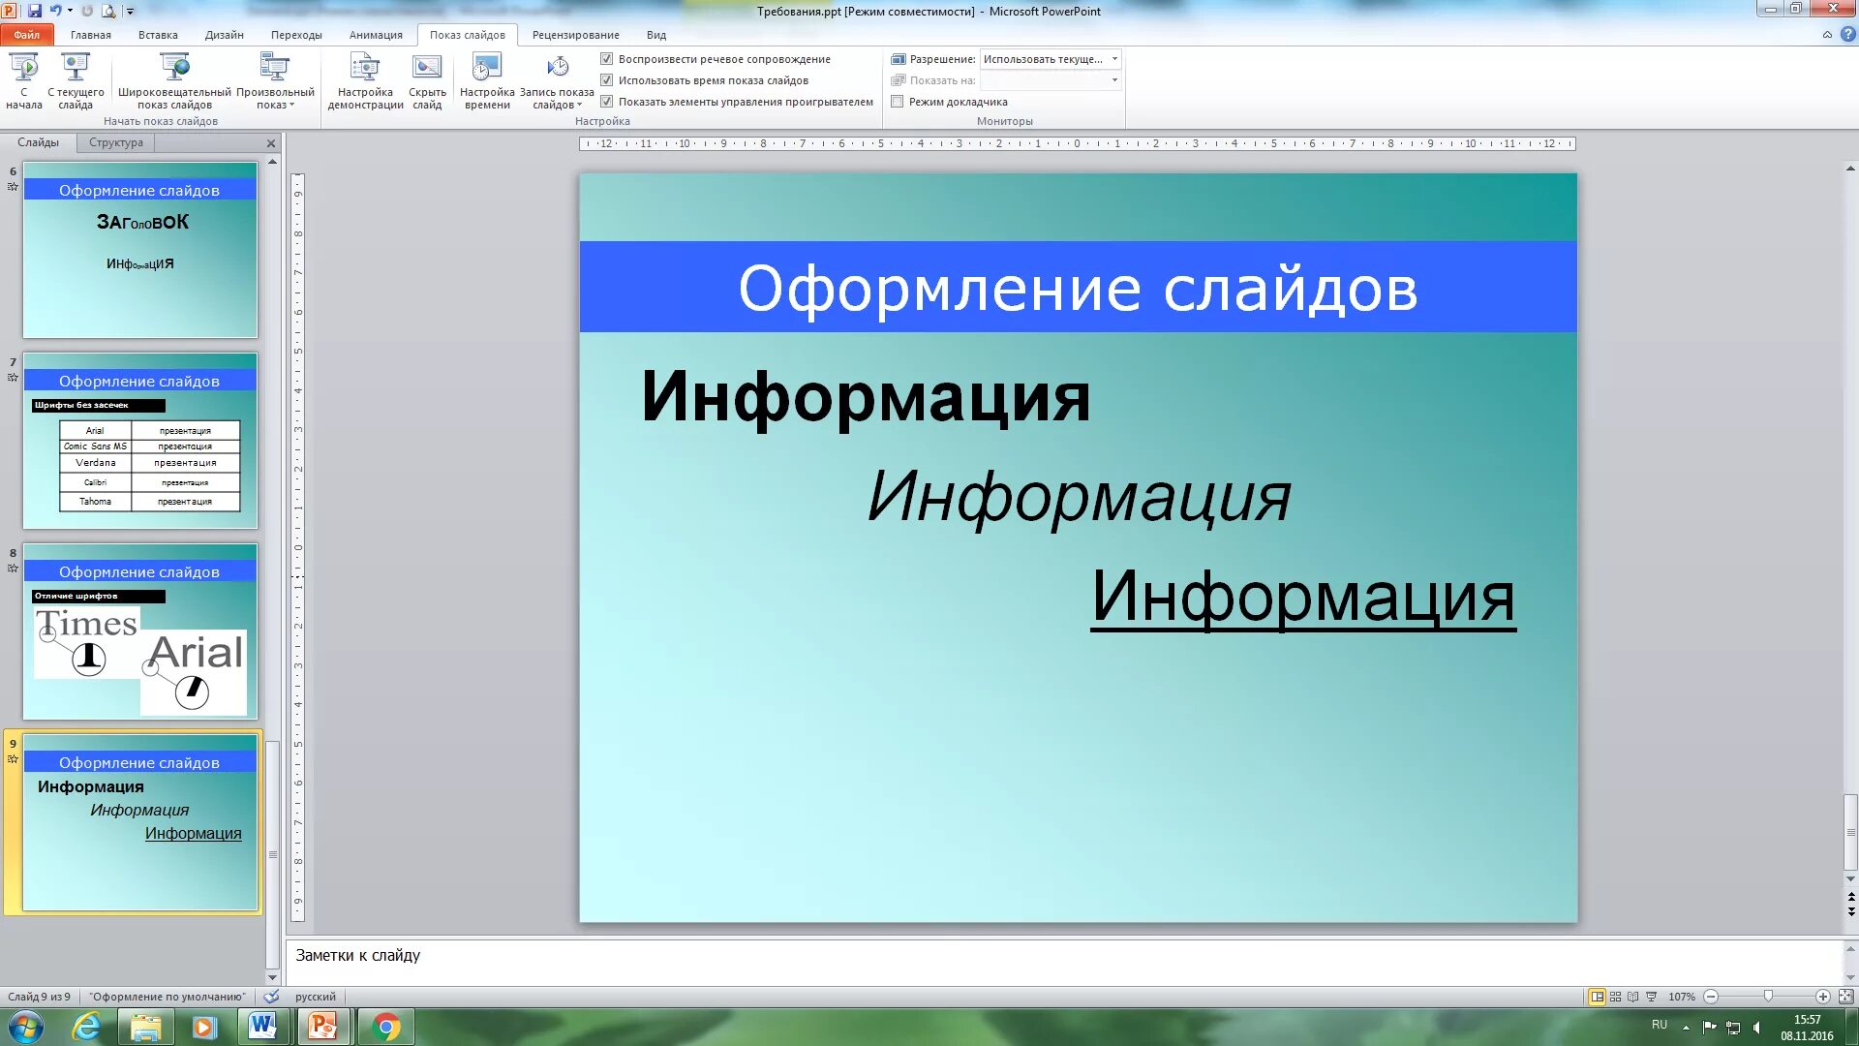Open Rehearse Timings tool

[486, 68]
